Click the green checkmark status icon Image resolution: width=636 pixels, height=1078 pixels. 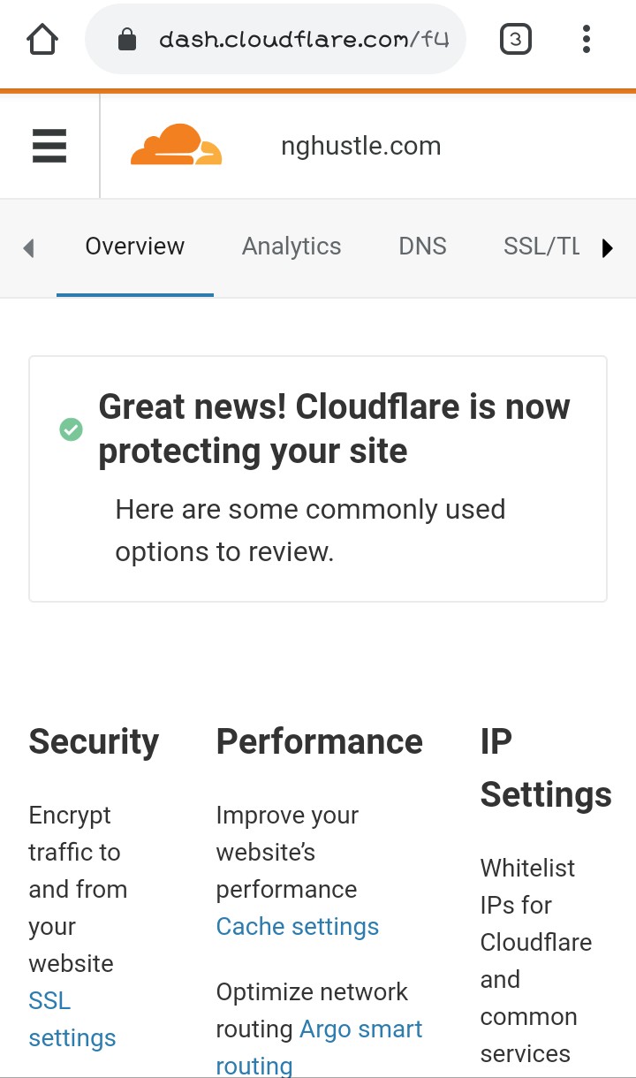(71, 429)
